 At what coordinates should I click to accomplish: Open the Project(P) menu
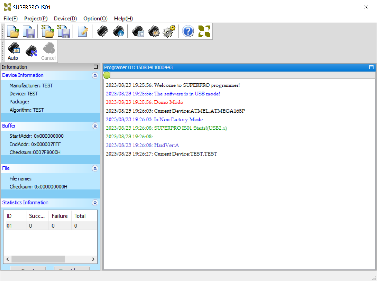point(36,19)
